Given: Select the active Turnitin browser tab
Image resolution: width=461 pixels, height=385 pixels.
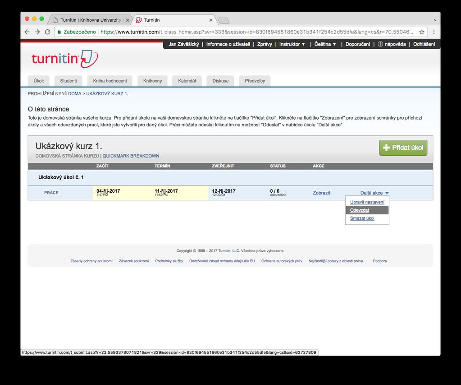Looking at the screenshot, I should (x=175, y=20).
